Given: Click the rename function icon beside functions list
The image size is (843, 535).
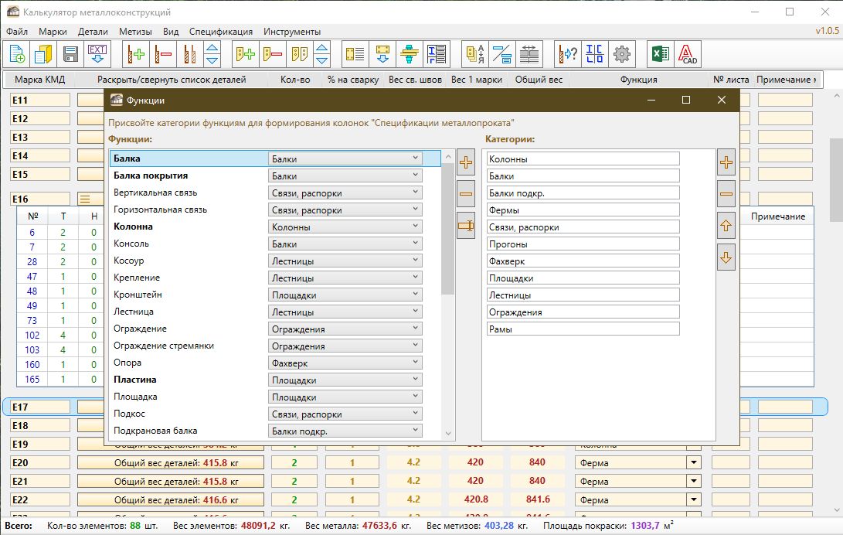Looking at the screenshot, I should [466, 226].
